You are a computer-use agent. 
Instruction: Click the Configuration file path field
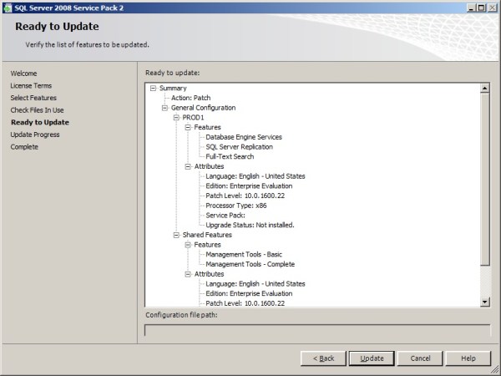[x=317, y=329]
